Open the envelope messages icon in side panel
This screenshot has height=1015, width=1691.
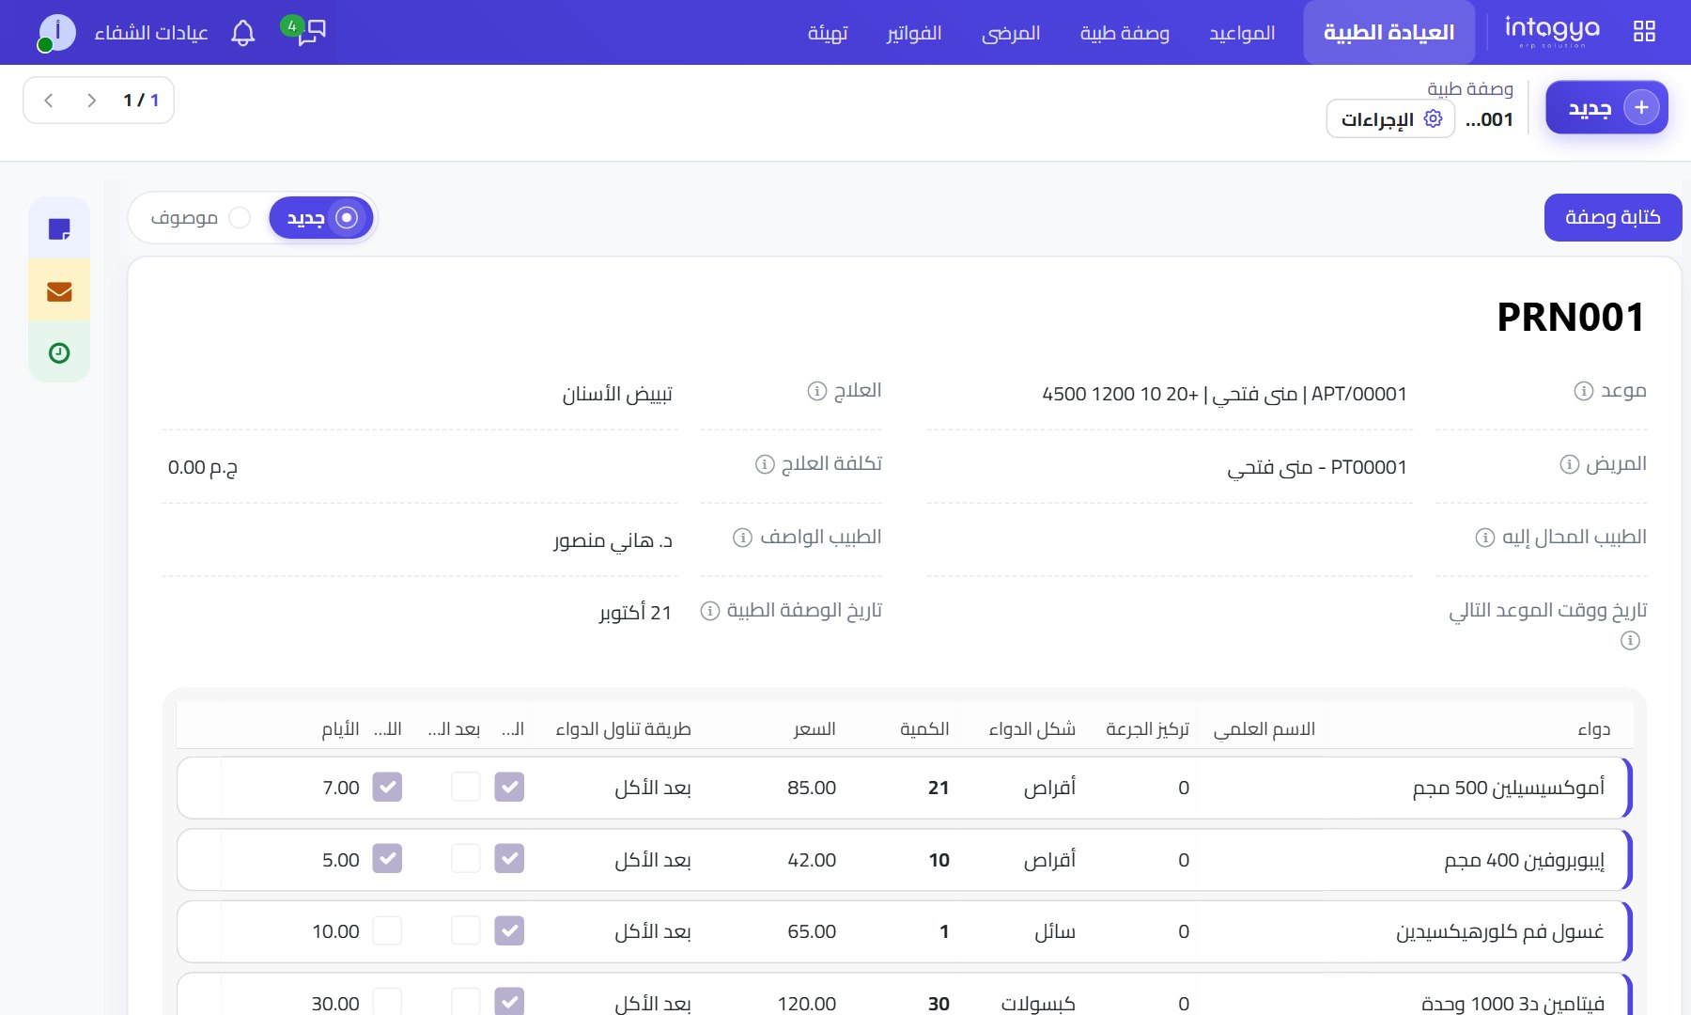pyautogui.click(x=59, y=291)
